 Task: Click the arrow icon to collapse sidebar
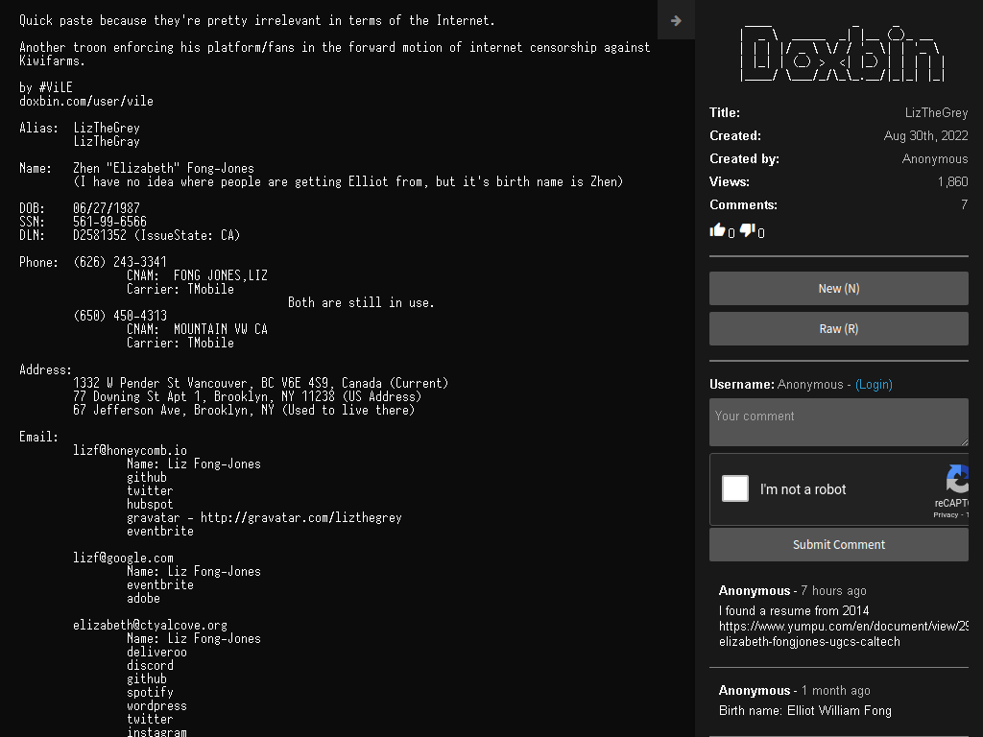point(676,20)
